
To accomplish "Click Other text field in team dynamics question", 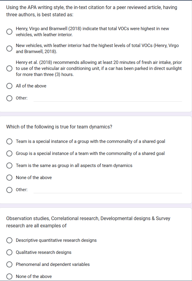I will [x=108, y=190].
